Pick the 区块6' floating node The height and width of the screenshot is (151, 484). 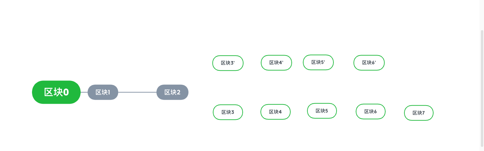pyautogui.click(x=369, y=63)
